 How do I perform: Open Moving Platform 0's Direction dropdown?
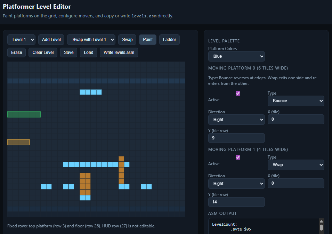point(236,119)
